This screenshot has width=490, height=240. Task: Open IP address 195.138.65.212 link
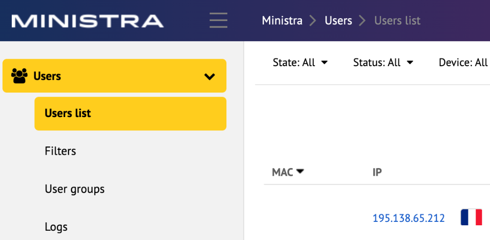click(x=409, y=218)
